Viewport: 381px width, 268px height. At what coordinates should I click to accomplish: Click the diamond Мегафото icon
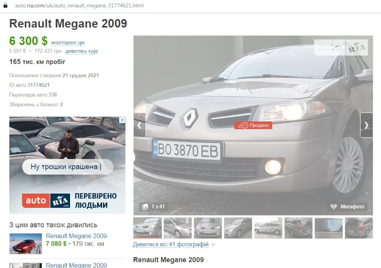click(x=334, y=207)
